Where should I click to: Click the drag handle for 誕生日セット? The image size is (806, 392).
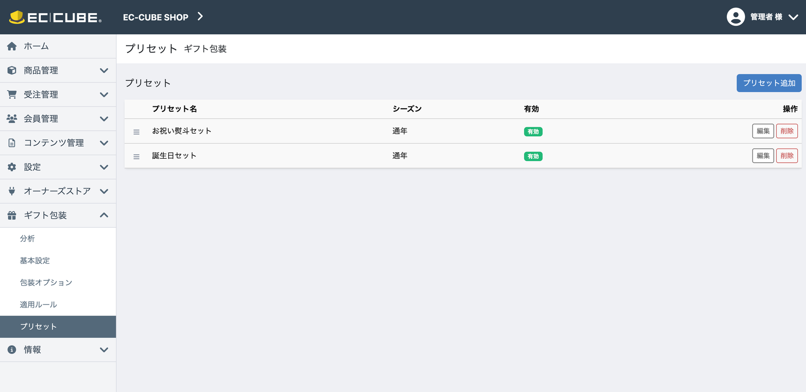[x=137, y=157]
